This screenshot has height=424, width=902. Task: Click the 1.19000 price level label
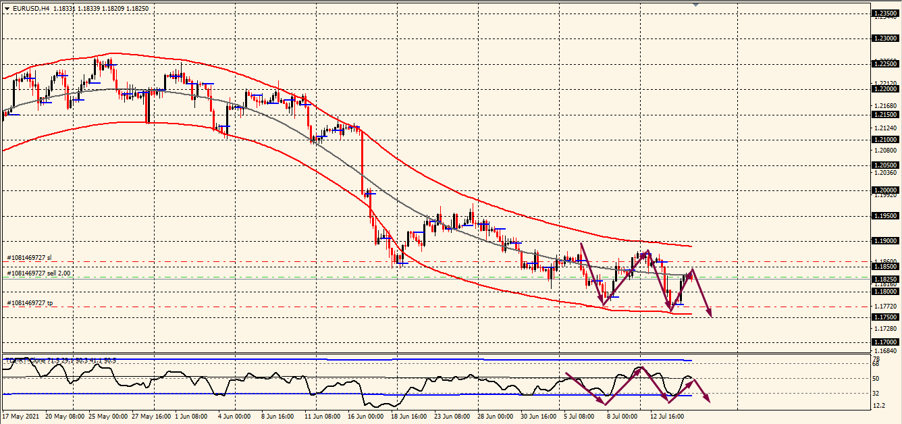tap(885, 241)
